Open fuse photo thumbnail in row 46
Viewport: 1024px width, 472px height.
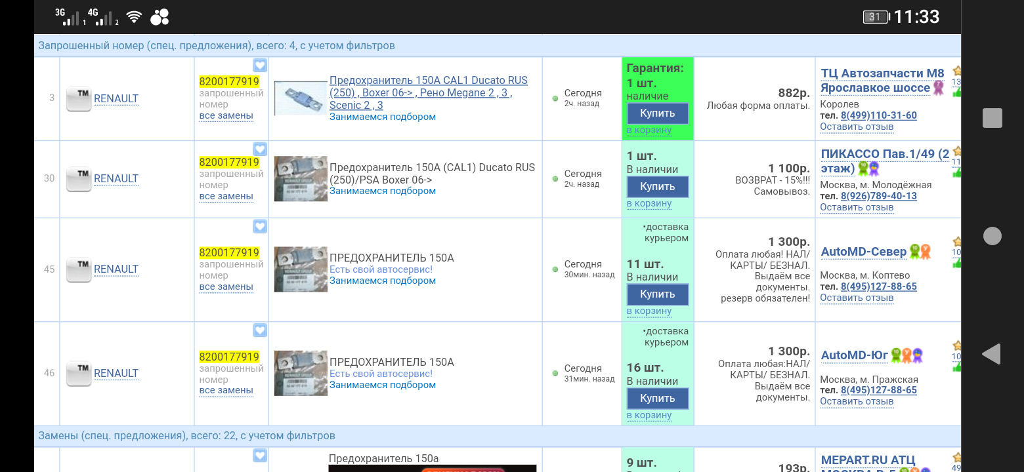[301, 373]
